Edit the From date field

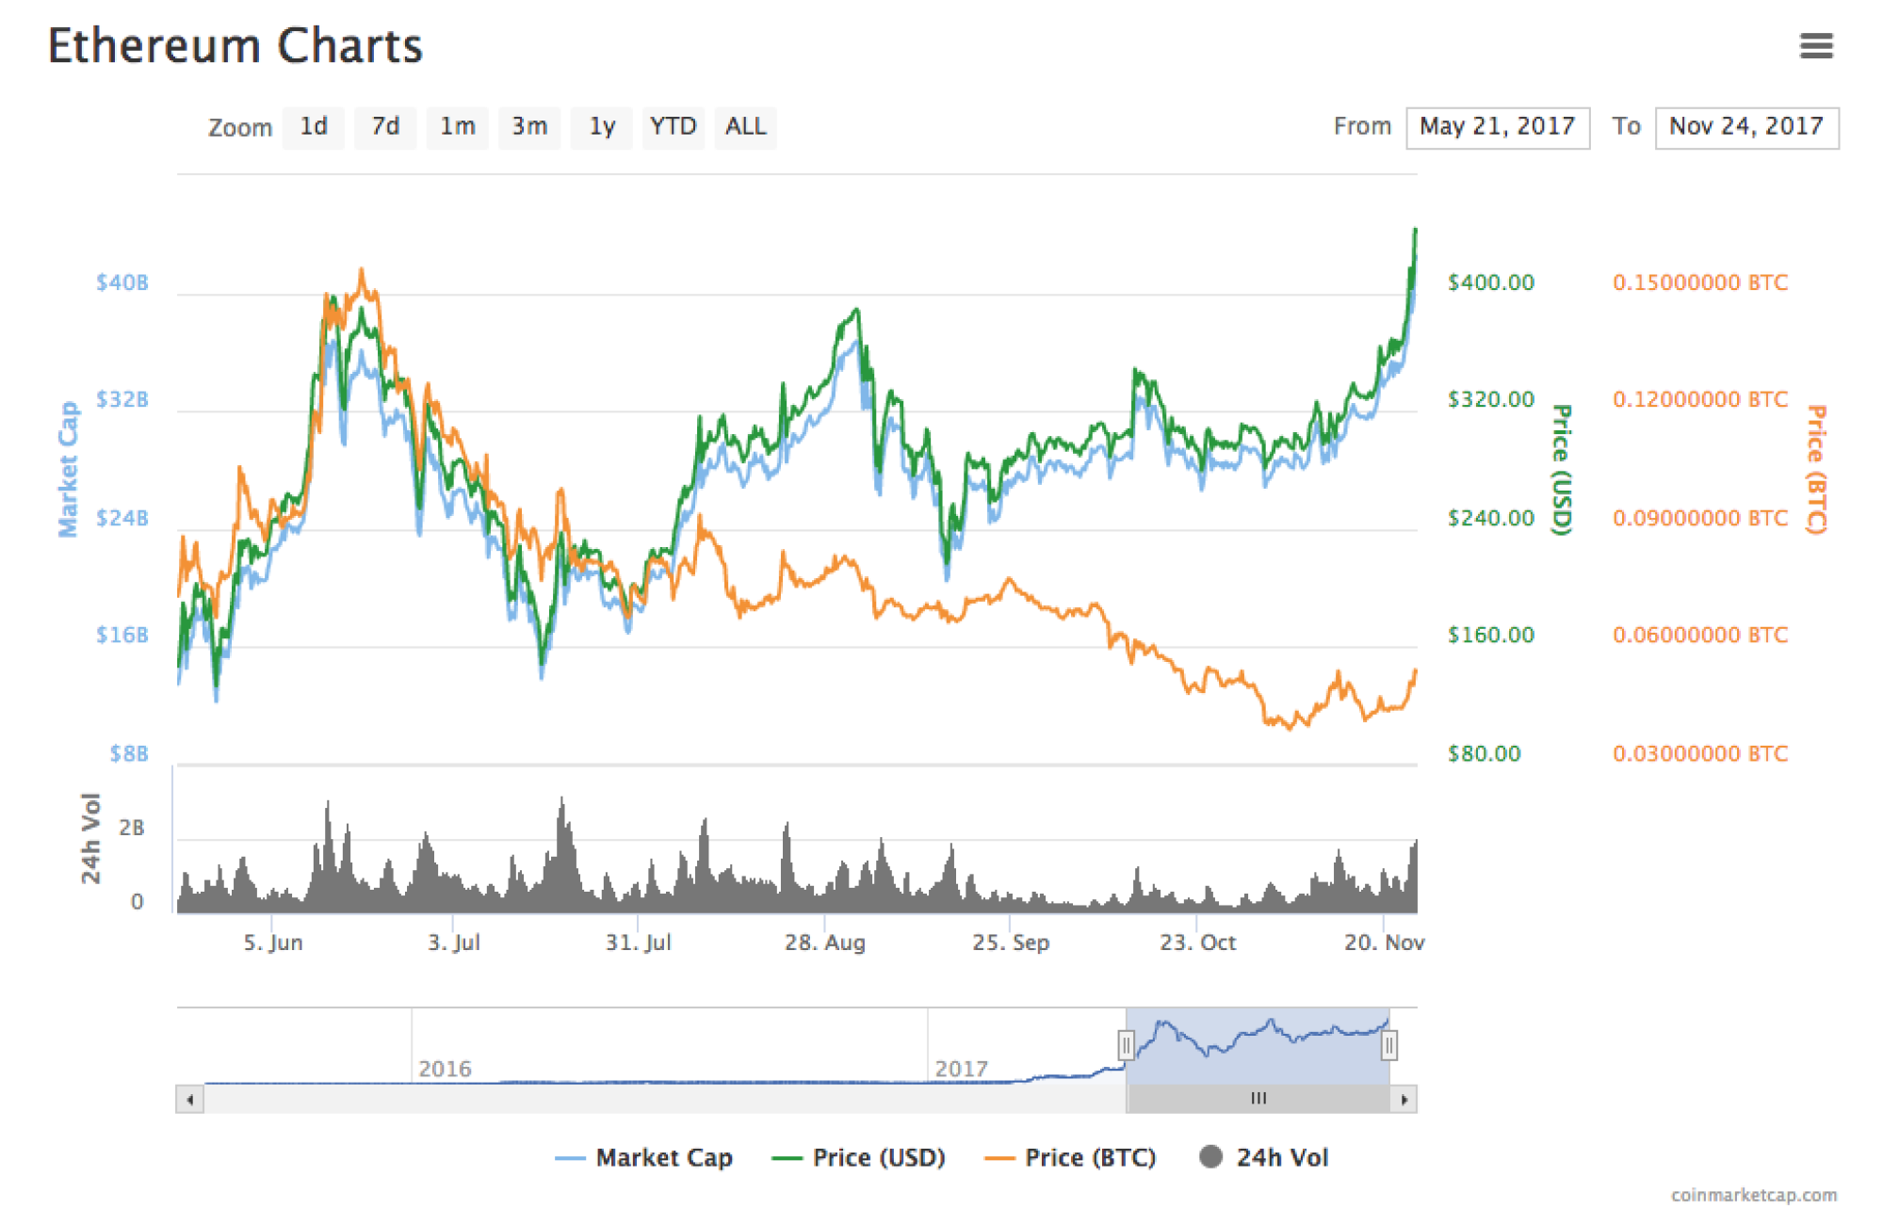pyautogui.click(x=1498, y=127)
